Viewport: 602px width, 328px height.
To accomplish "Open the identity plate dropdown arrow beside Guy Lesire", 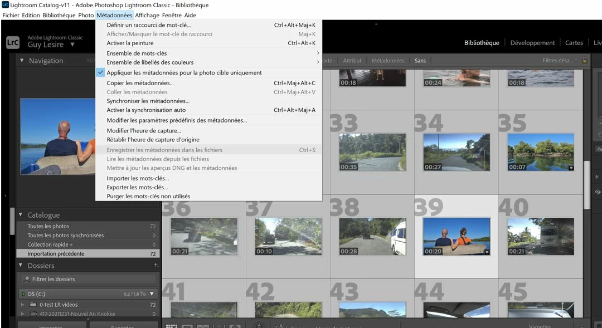I will (72, 45).
